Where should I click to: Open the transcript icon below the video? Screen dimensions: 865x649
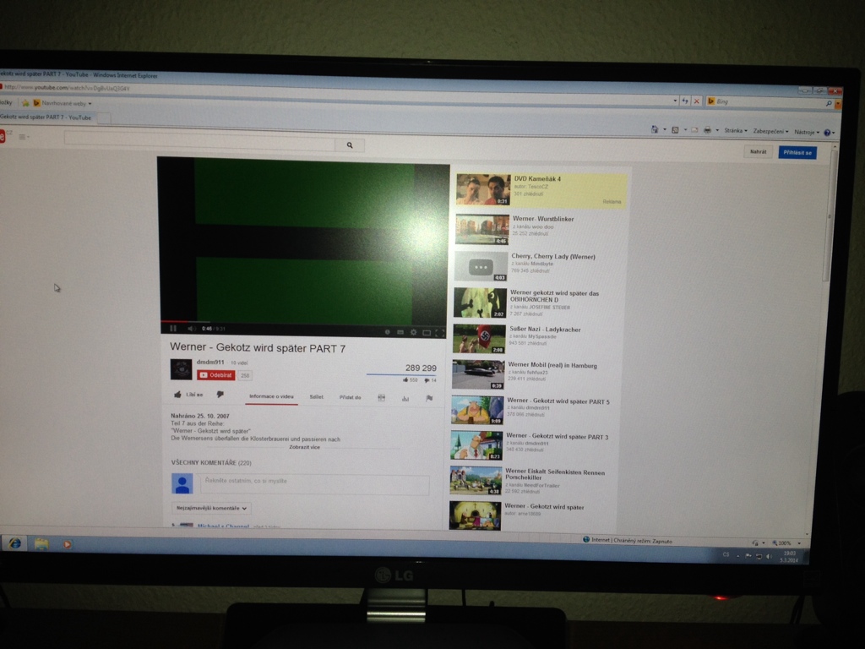click(x=381, y=398)
